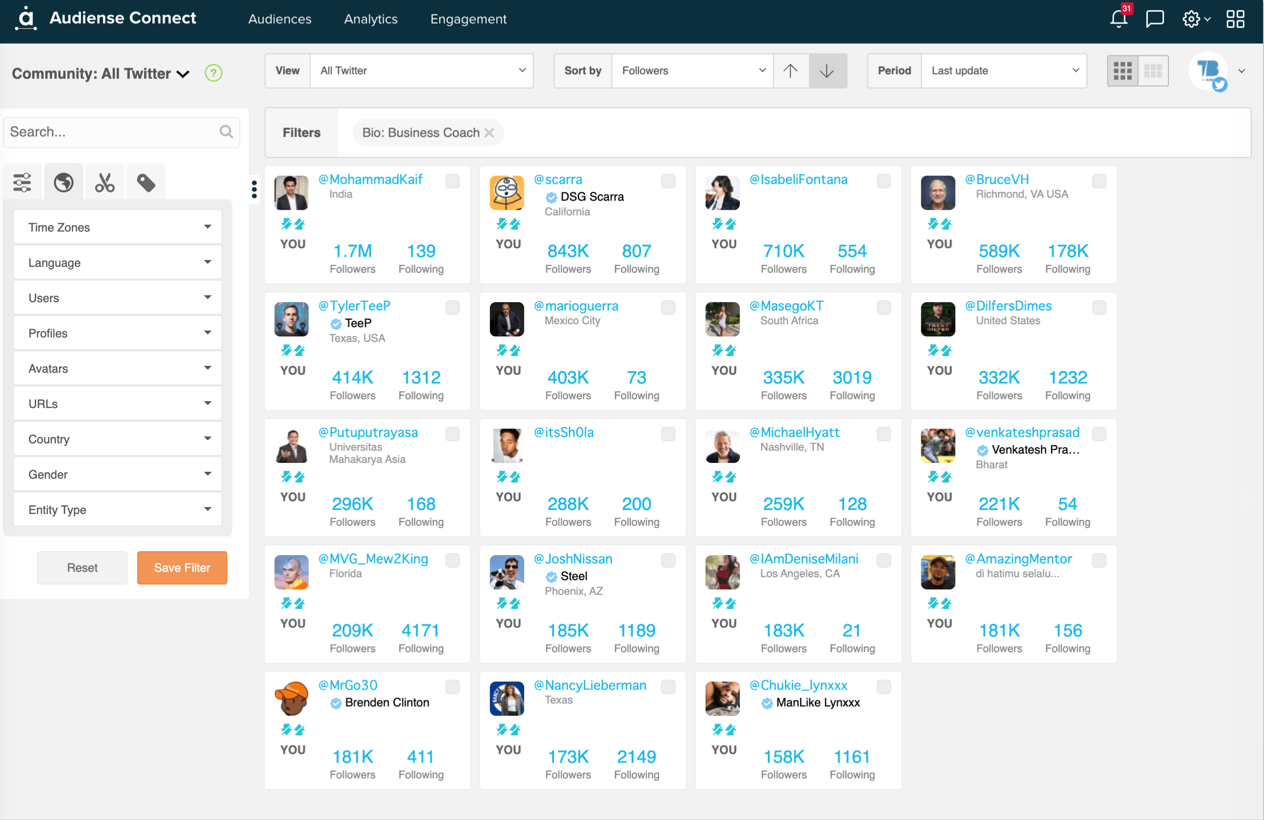Click the follow-status icon on scarra card

coord(508,224)
